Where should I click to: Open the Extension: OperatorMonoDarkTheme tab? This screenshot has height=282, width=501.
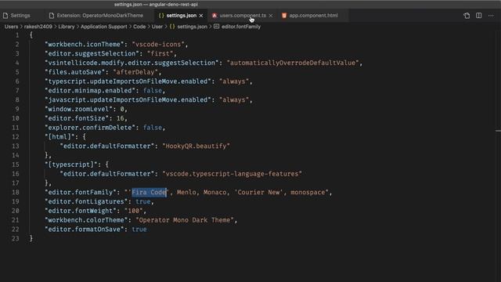tap(99, 16)
